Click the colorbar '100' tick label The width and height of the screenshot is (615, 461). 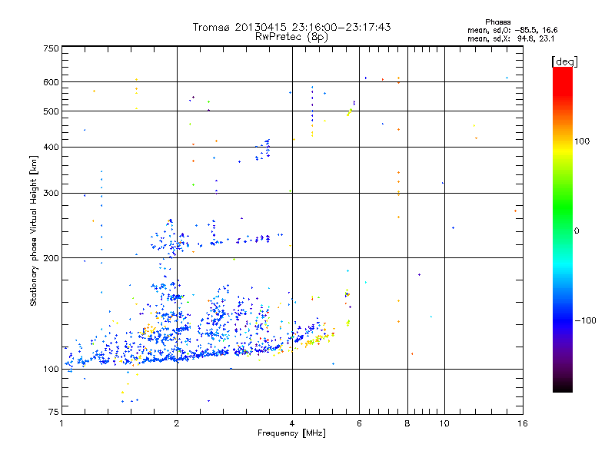coord(582,141)
